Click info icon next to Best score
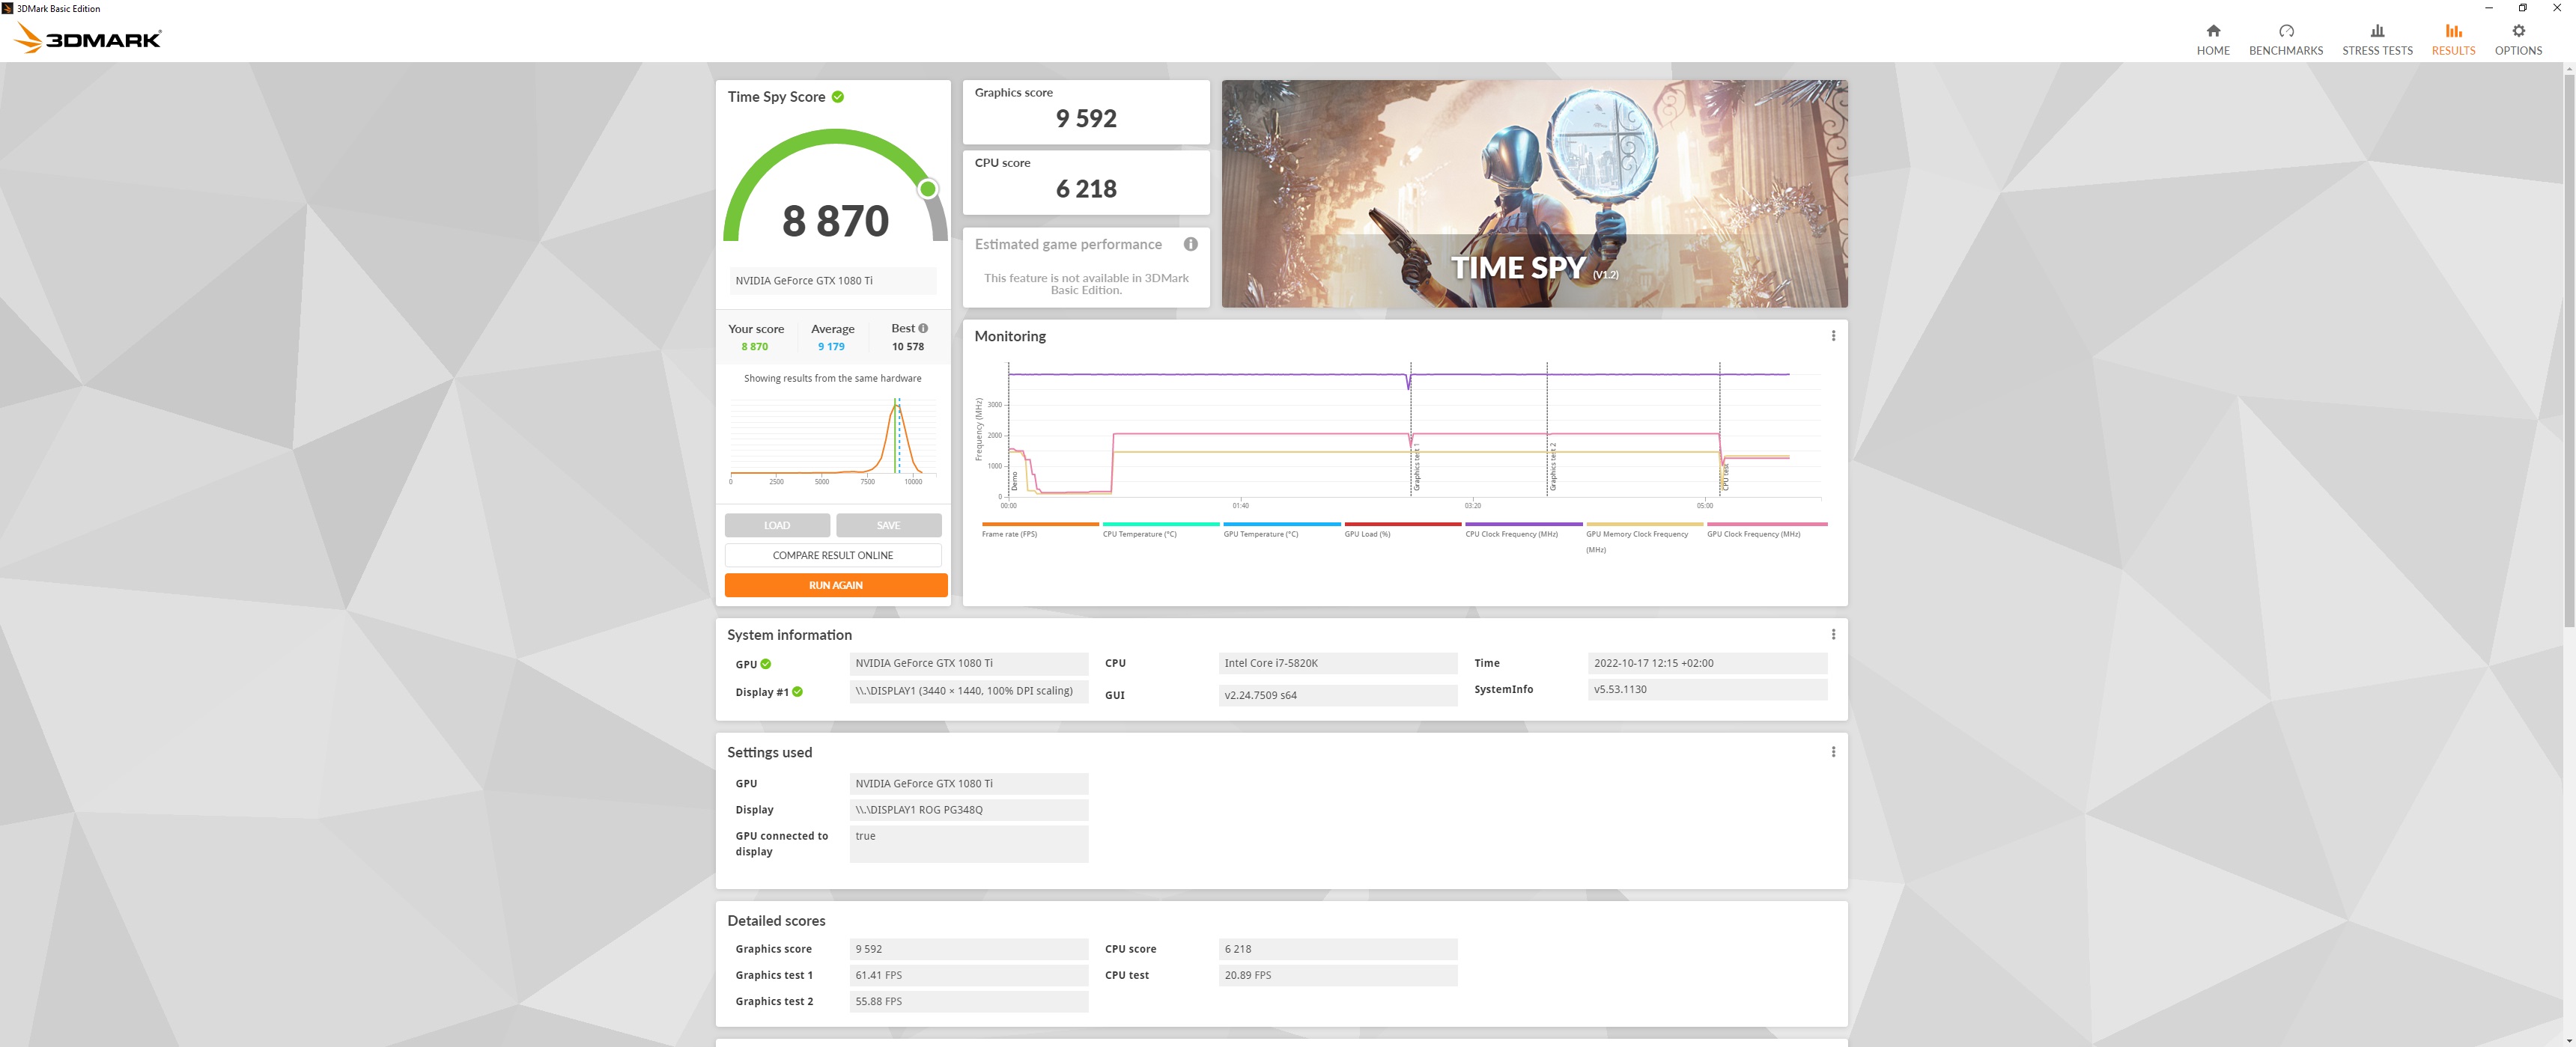The height and width of the screenshot is (1047, 2576). pos(923,328)
